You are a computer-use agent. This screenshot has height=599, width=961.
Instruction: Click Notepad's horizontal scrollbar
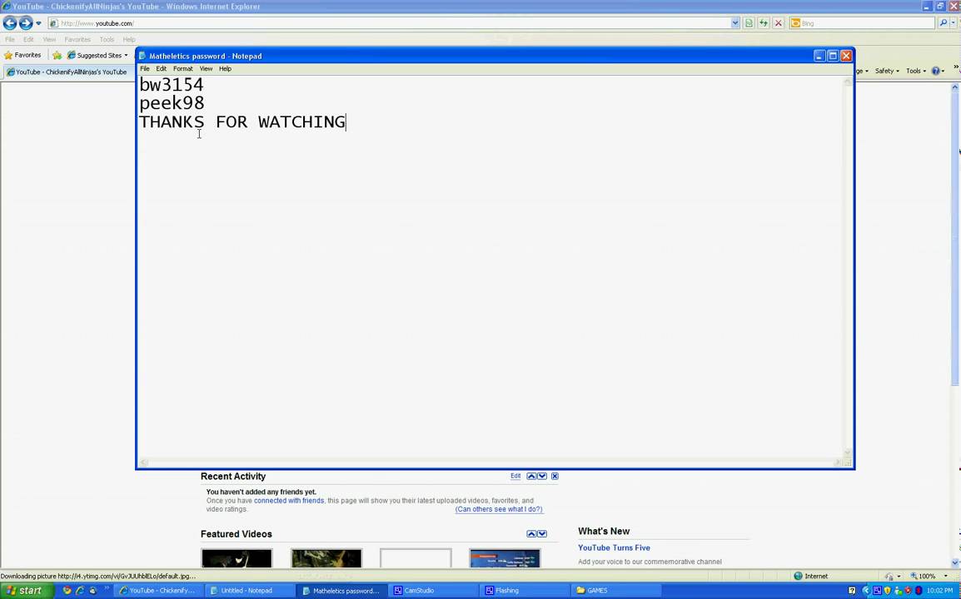tap(490, 463)
